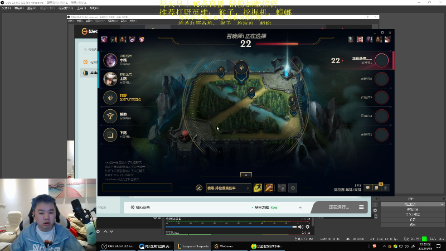Image resolution: width=446 pixels, height=251 pixels.
Task: Open the emote selector icon
Action: (x=293, y=188)
